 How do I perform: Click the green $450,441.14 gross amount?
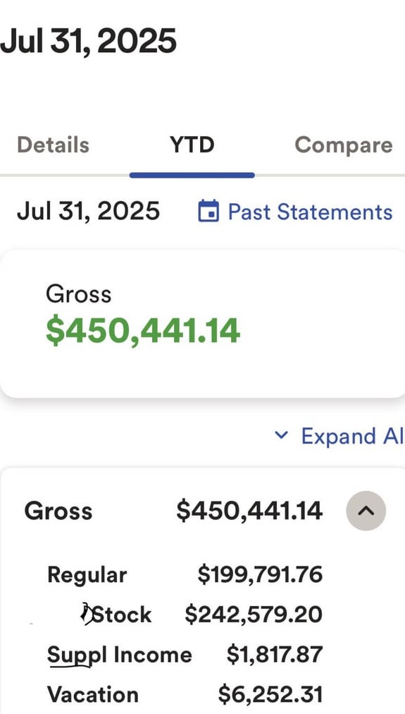coord(143,331)
